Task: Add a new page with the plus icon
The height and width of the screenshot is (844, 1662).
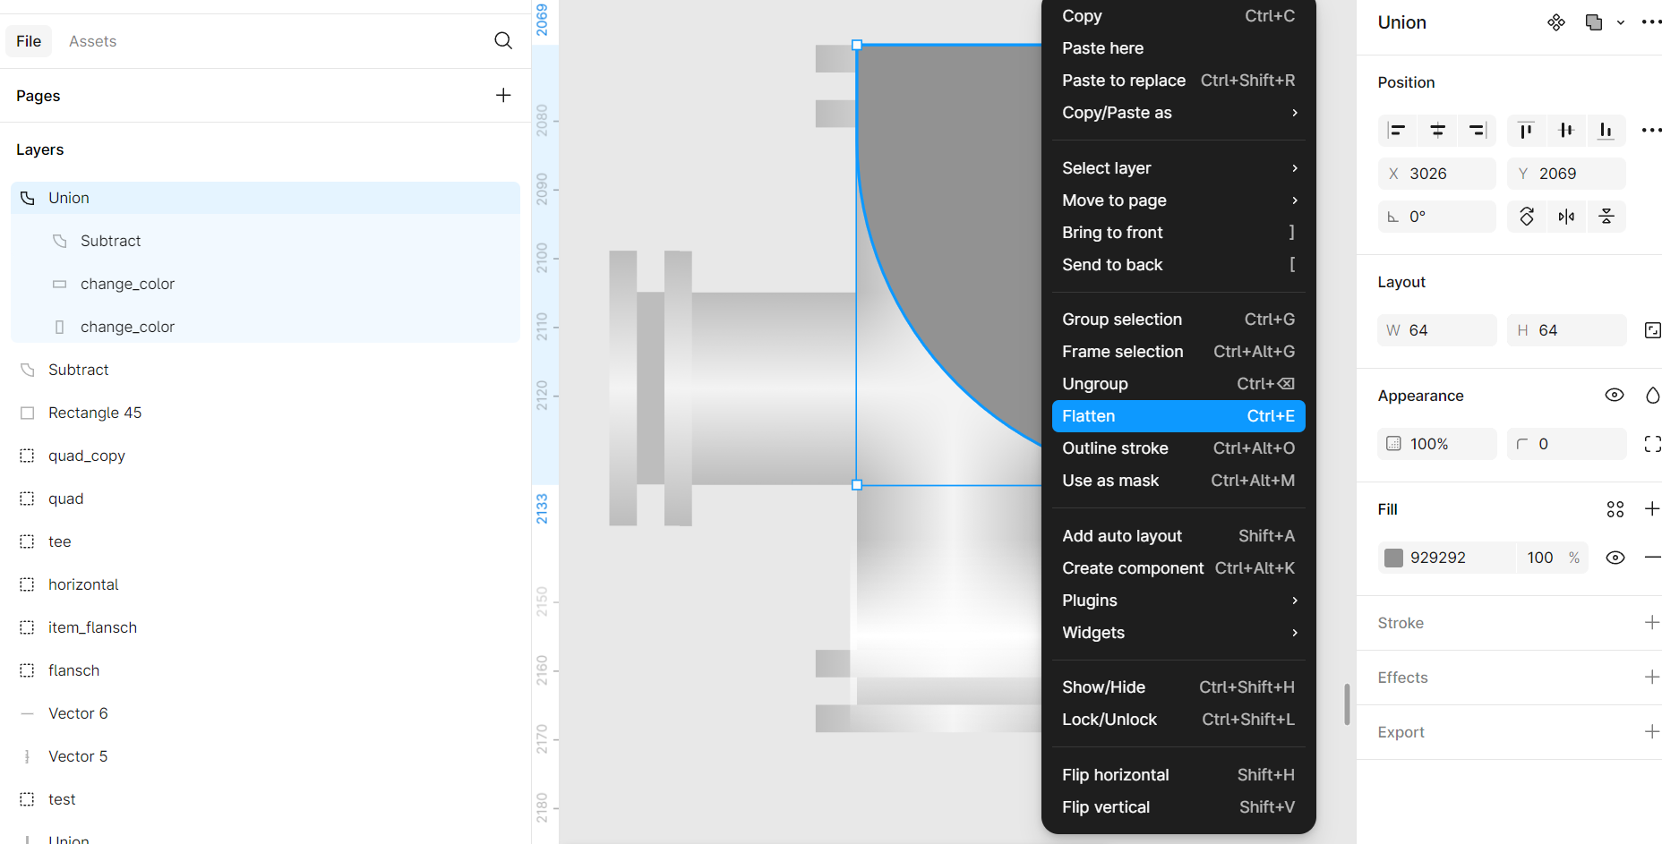Action: click(503, 96)
